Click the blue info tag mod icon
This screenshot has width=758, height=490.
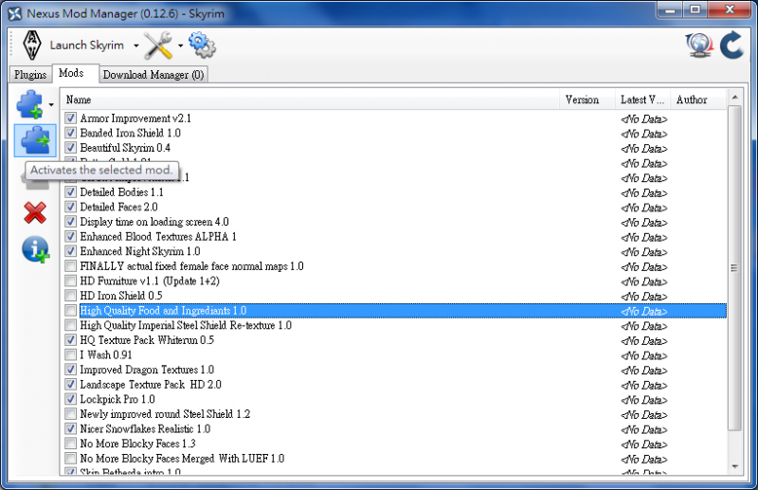(35, 249)
